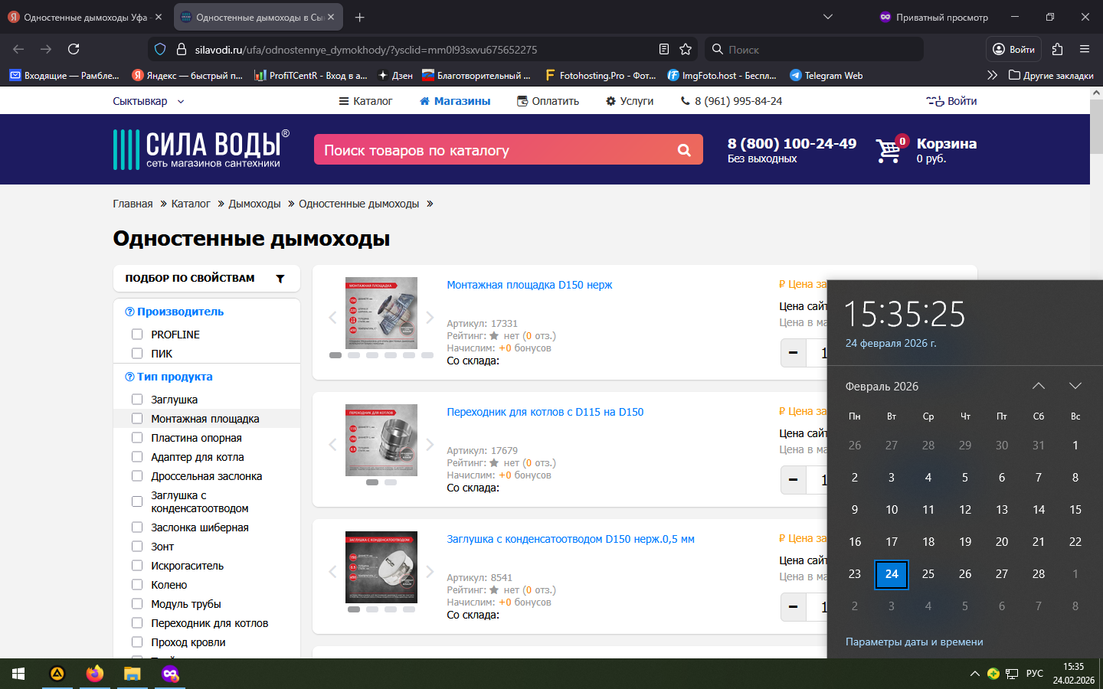Click the tracking protection shield icon

[x=160, y=49]
